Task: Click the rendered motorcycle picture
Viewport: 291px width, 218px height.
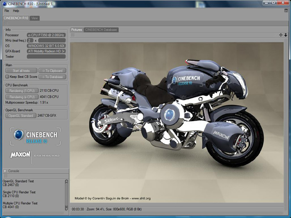Action: pyautogui.click(x=177, y=122)
